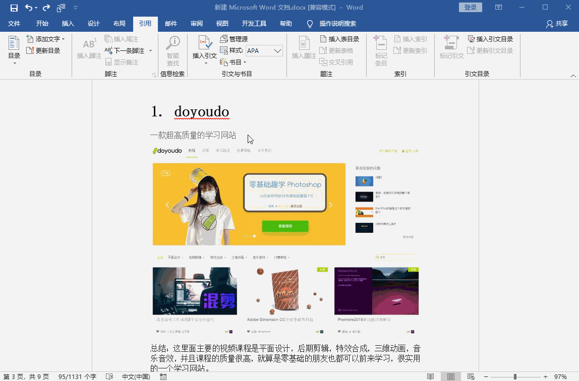Screen dimensions: 579x381
Task: Switch to Web Layout view
Action: tap(471, 375)
